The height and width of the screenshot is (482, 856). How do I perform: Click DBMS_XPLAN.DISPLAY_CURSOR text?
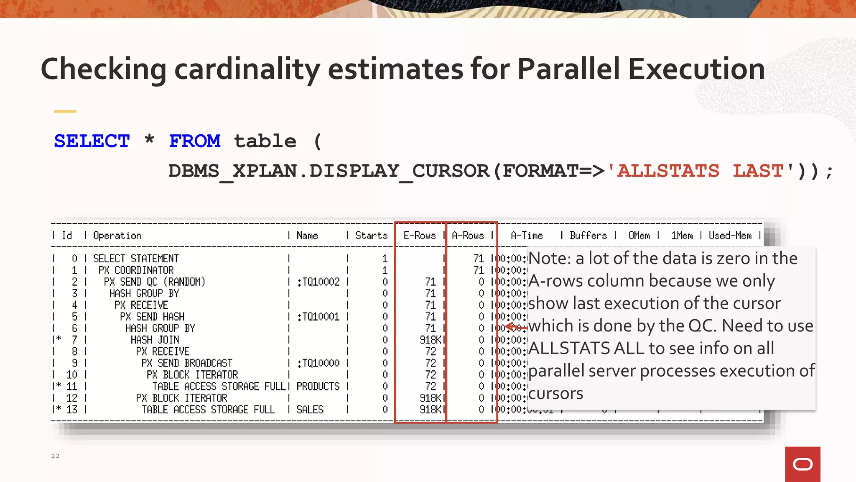click(x=329, y=172)
